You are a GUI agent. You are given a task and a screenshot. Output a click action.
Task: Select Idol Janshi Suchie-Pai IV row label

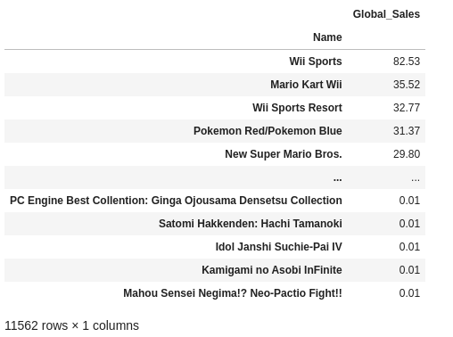[278, 247]
